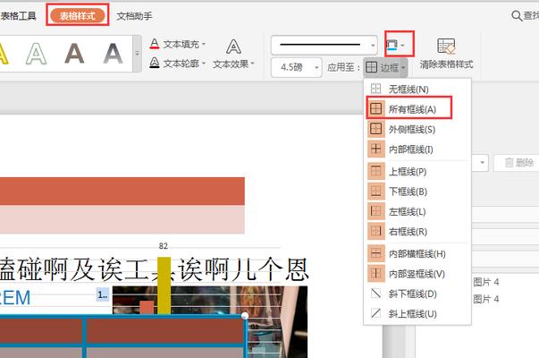Expand the text style gallery
539x358 pixels.
(x=137, y=54)
